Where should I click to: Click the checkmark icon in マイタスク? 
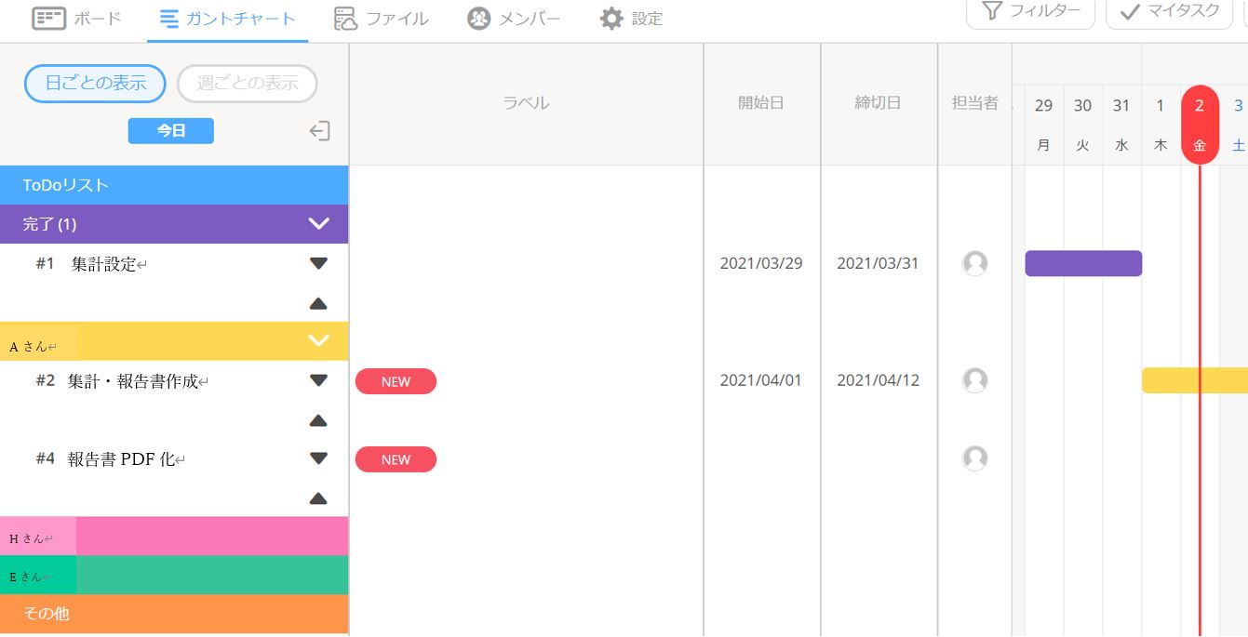(x=1130, y=11)
